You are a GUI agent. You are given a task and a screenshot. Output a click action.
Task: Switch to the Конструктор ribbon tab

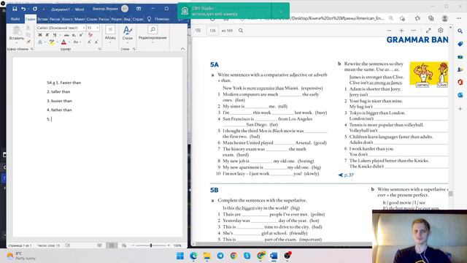pos(67,19)
